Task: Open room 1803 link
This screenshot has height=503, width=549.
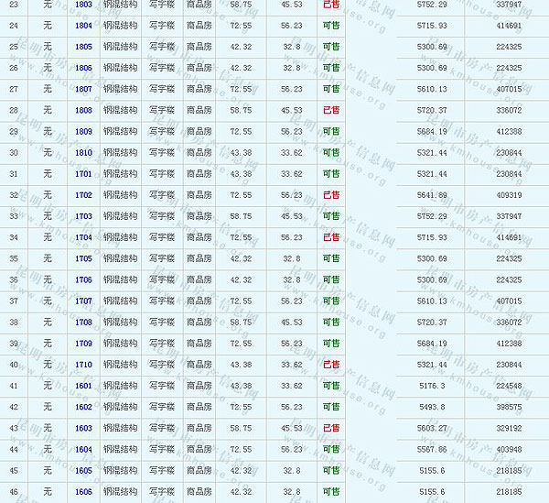Action: [x=83, y=5]
